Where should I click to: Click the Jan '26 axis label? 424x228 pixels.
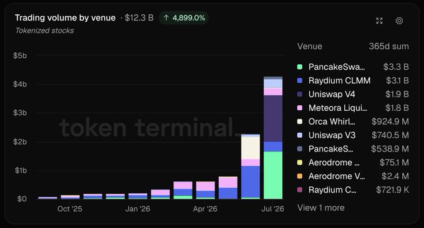coord(138,209)
